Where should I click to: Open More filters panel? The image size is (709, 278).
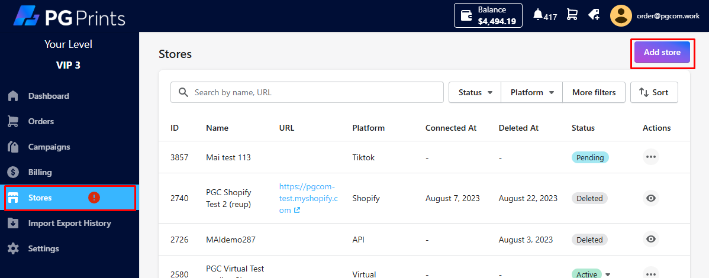click(x=594, y=92)
